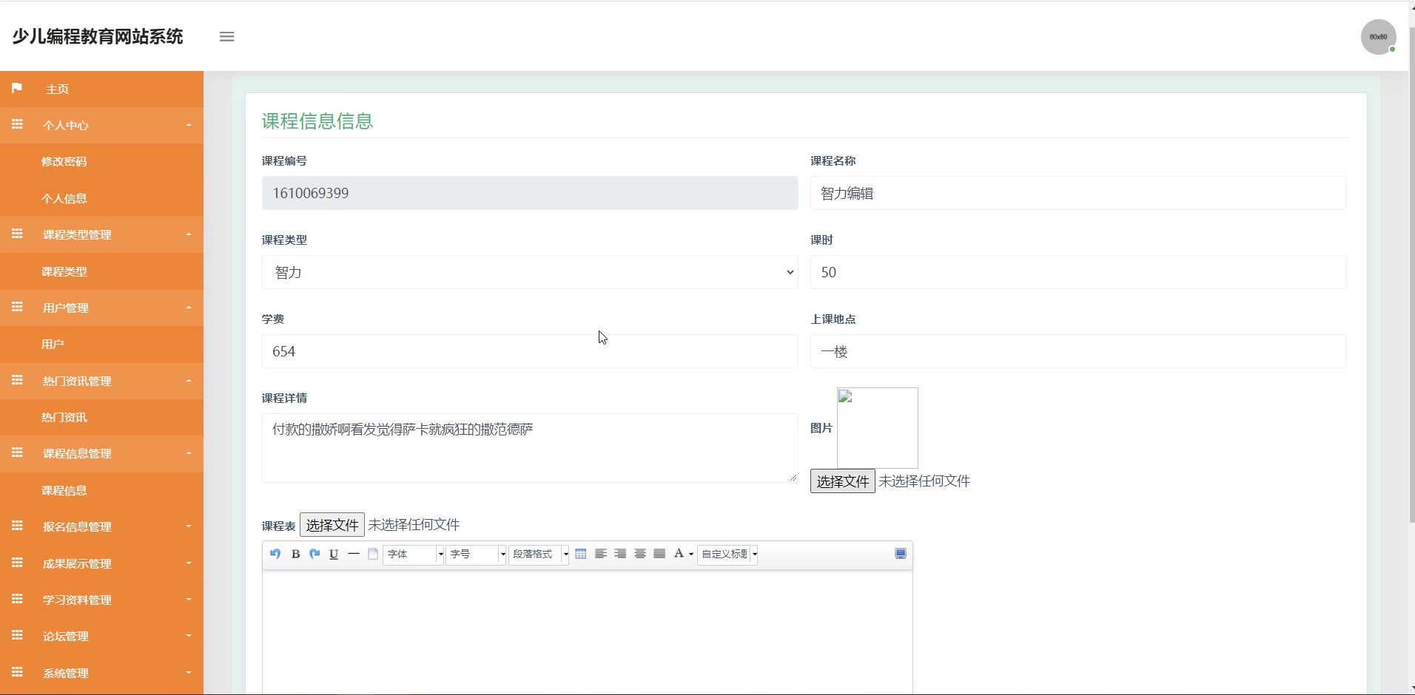
Task: Click inside the rich text editor body
Action: [x=588, y=632]
